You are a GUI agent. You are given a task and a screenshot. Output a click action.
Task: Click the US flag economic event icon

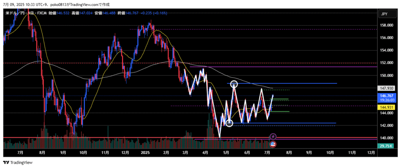(x=273, y=144)
